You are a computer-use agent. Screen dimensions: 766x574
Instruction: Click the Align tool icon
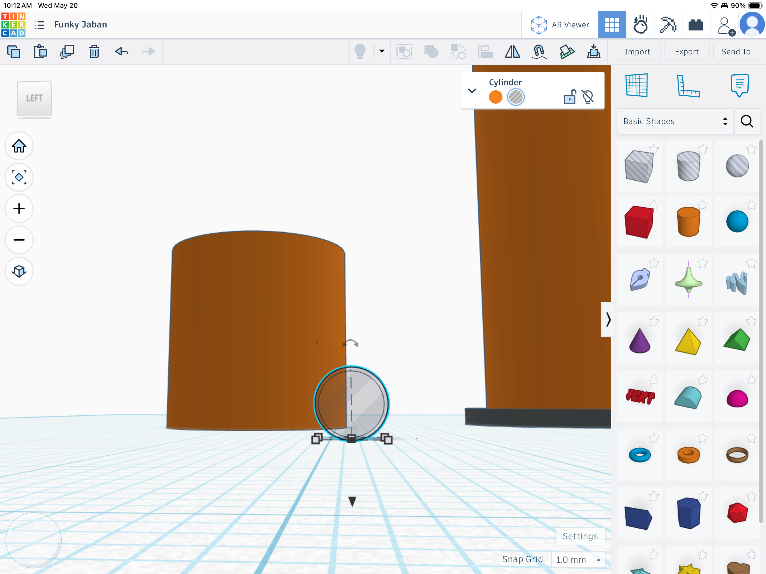(x=485, y=52)
